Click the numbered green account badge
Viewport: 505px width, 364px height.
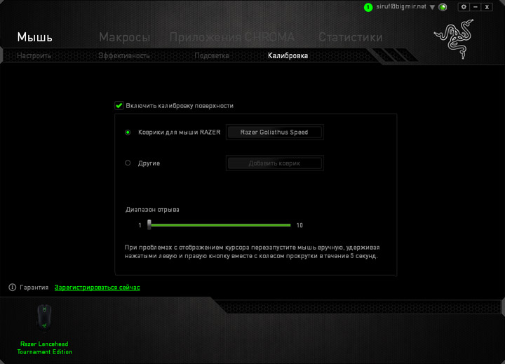[368, 7]
